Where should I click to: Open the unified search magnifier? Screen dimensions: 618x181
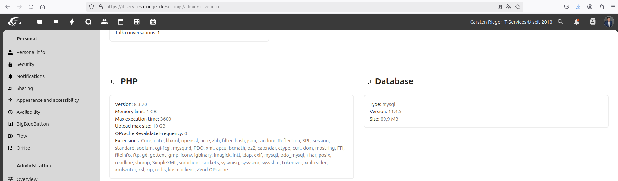pyautogui.click(x=560, y=22)
